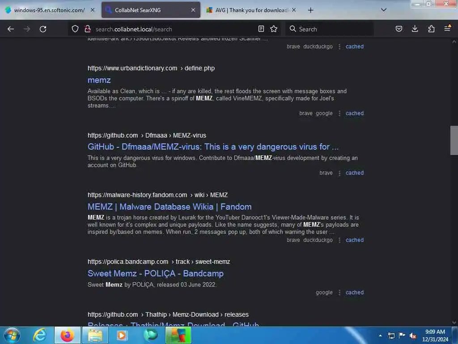Click the scrollbar down arrow

pos(454,322)
